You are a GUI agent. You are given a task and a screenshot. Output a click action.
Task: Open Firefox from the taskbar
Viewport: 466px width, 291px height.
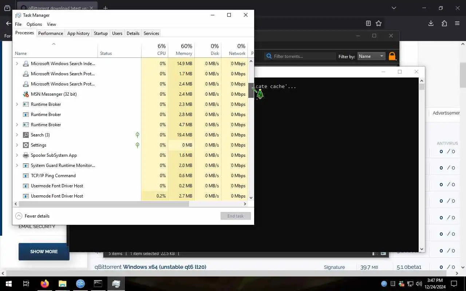click(x=45, y=284)
